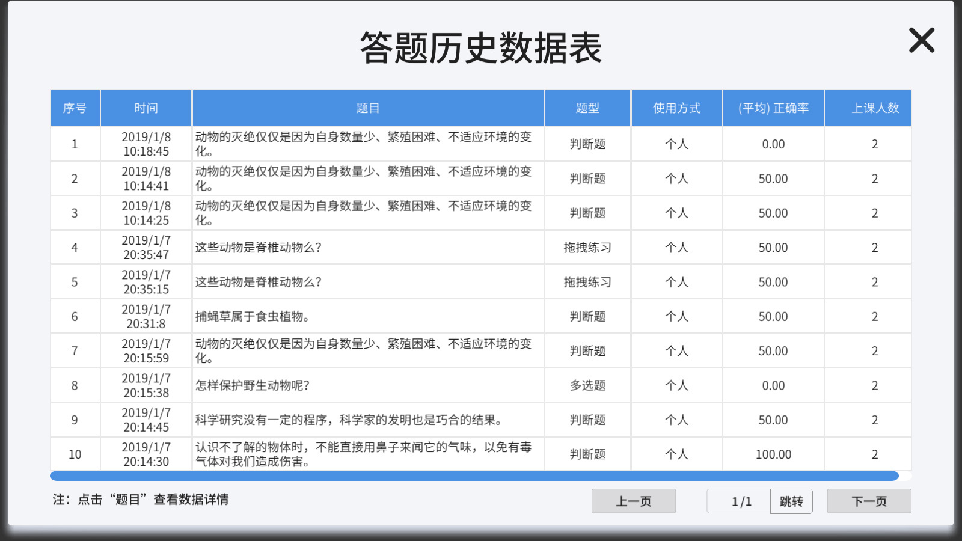Click the 上课人数 column header
The height and width of the screenshot is (541, 962).
tap(868, 108)
